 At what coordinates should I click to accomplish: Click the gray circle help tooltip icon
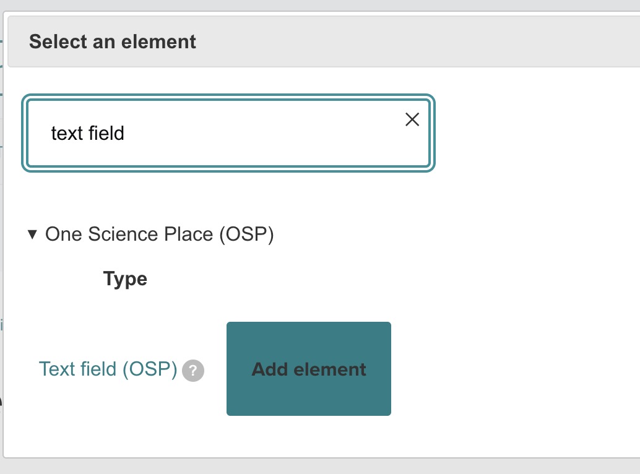tap(194, 371)
